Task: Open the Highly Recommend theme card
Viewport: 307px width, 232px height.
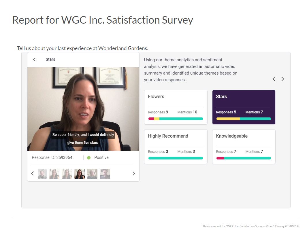Action: [x=176, y=146]
